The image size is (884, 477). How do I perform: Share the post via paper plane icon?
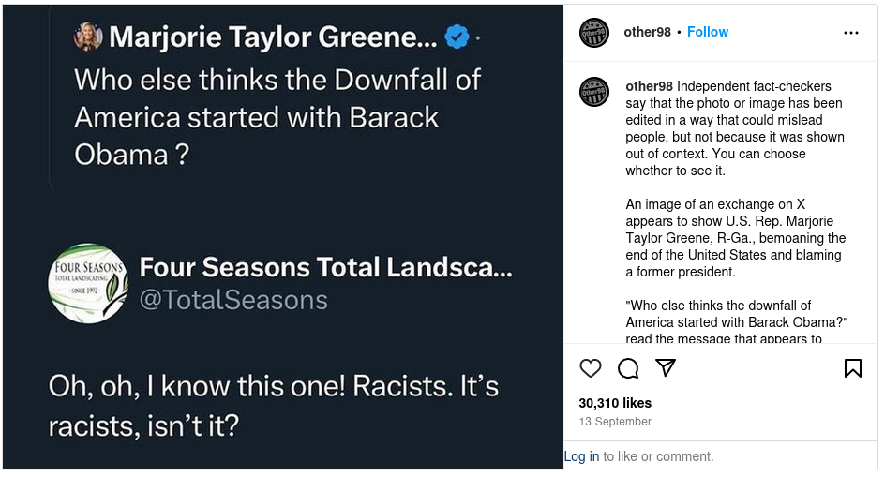coord(666,367)
